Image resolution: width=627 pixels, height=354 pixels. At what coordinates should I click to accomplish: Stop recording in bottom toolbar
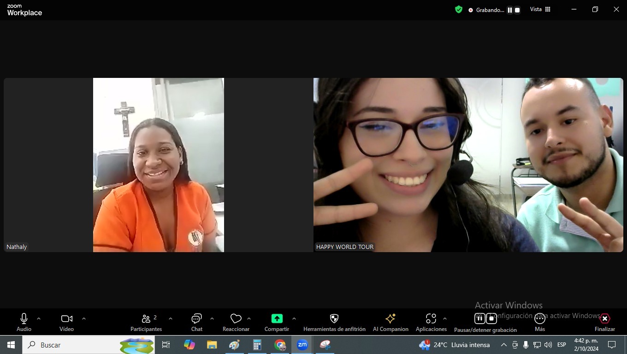tap(491, 319)
